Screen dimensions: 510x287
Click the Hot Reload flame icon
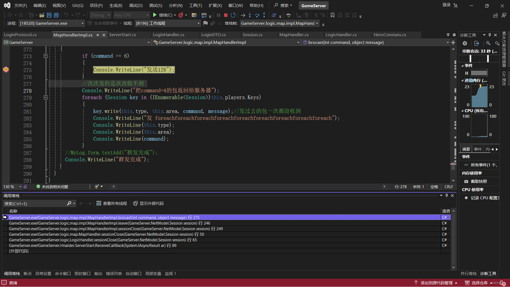click(181, 15)
